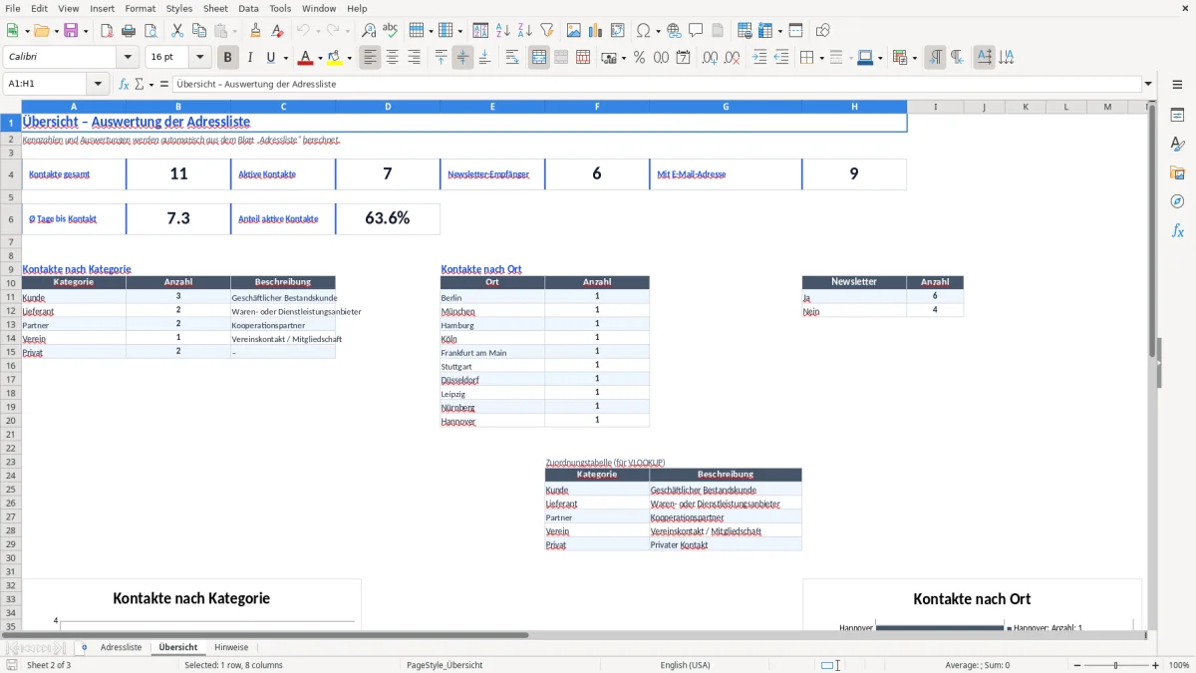Switch to the Hinweise sheet tab
Image resolution: width=1196 pixels, height=673 pixels.
coord(231,647)
